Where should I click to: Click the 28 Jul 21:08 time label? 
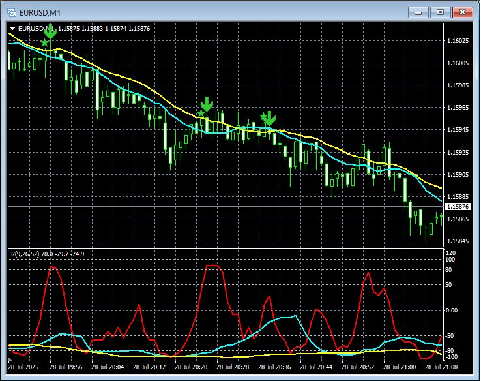(441, 367)
